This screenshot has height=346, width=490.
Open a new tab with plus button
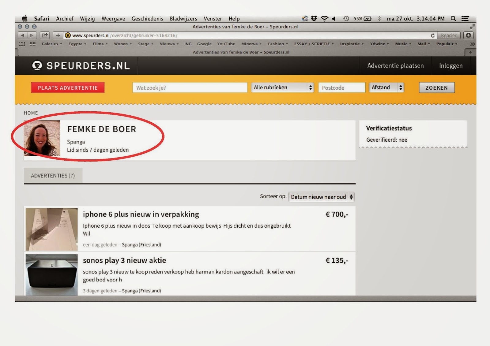pyautogui.click(x=470, y=52)
